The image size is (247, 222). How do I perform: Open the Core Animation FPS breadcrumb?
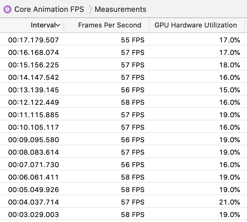(x=49, y=9)
